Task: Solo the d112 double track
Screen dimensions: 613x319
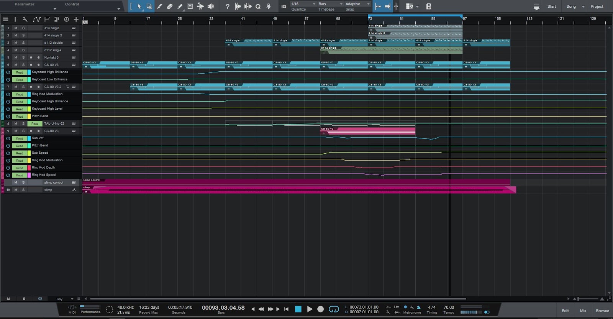Action: click(x=23, y=43)
